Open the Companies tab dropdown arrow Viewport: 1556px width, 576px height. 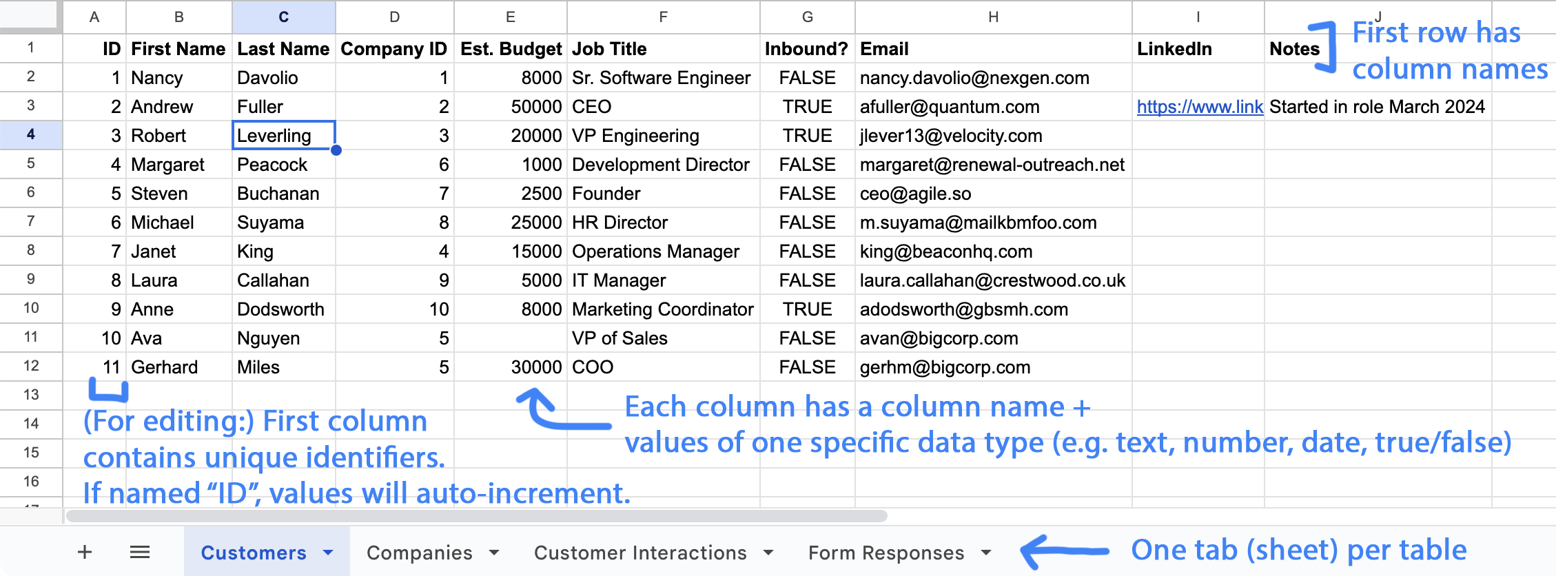(x=493, y=552)
